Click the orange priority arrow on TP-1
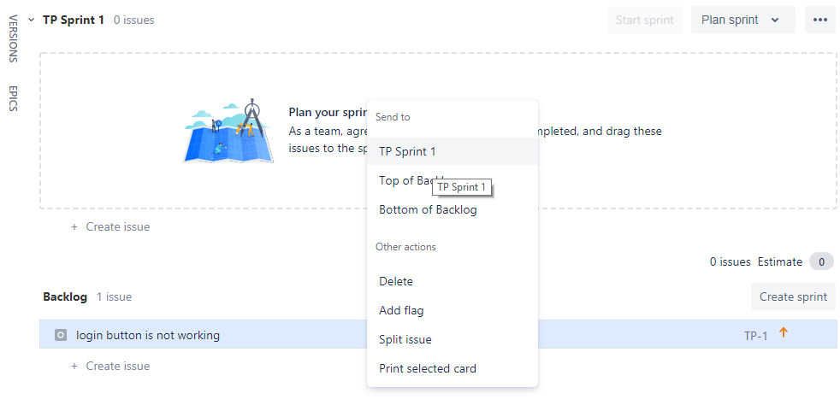The image size is (840, 405). [784, 332]
